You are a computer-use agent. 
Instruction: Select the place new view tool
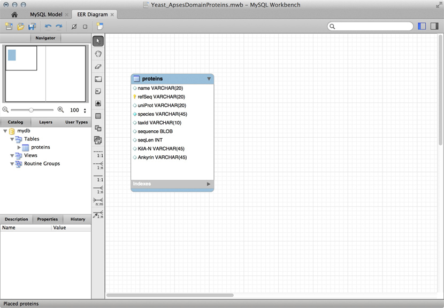coord(98,128)
